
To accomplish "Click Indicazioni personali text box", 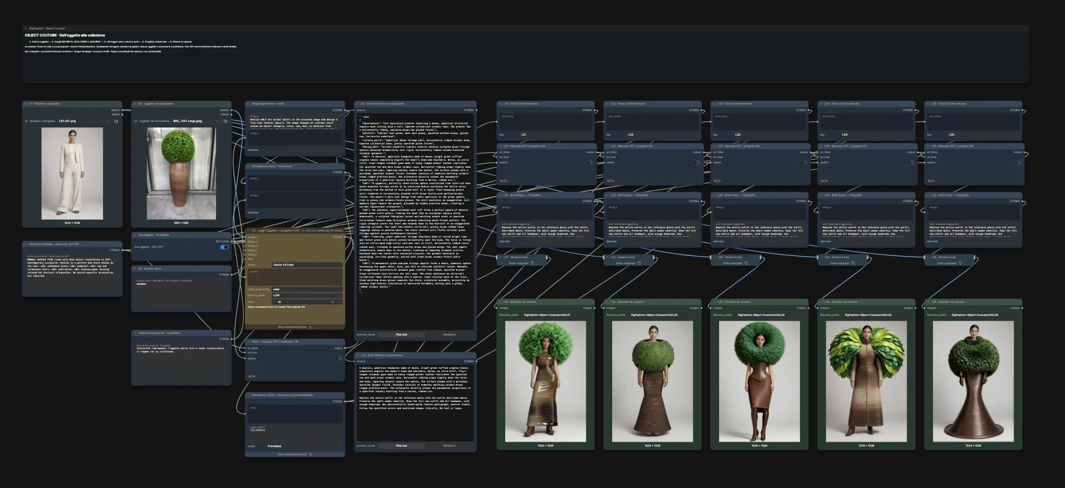I will click(181, 363).
